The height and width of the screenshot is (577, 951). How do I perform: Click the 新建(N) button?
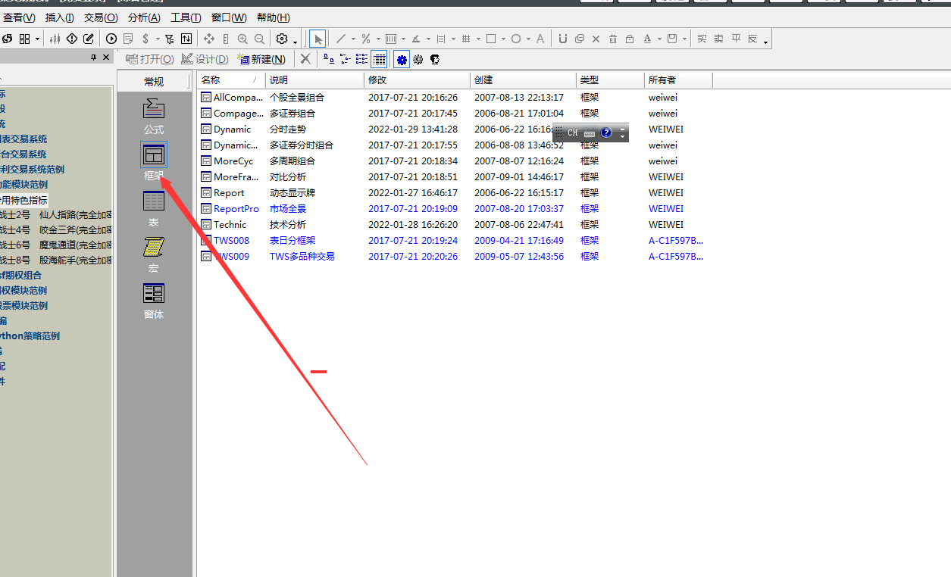(x=261, y=59)
